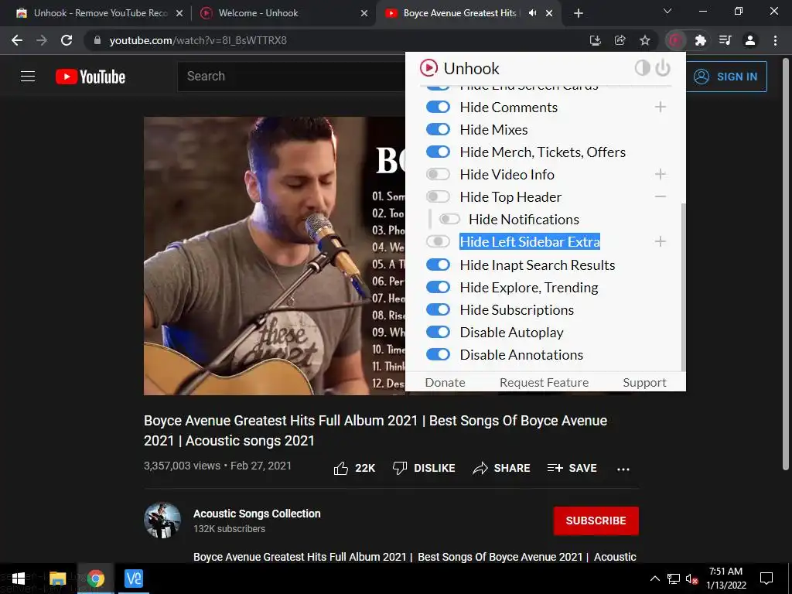
Task: Toggle the Hide Mixes switch
Action: pyautogui.click(x=438, y=129)
